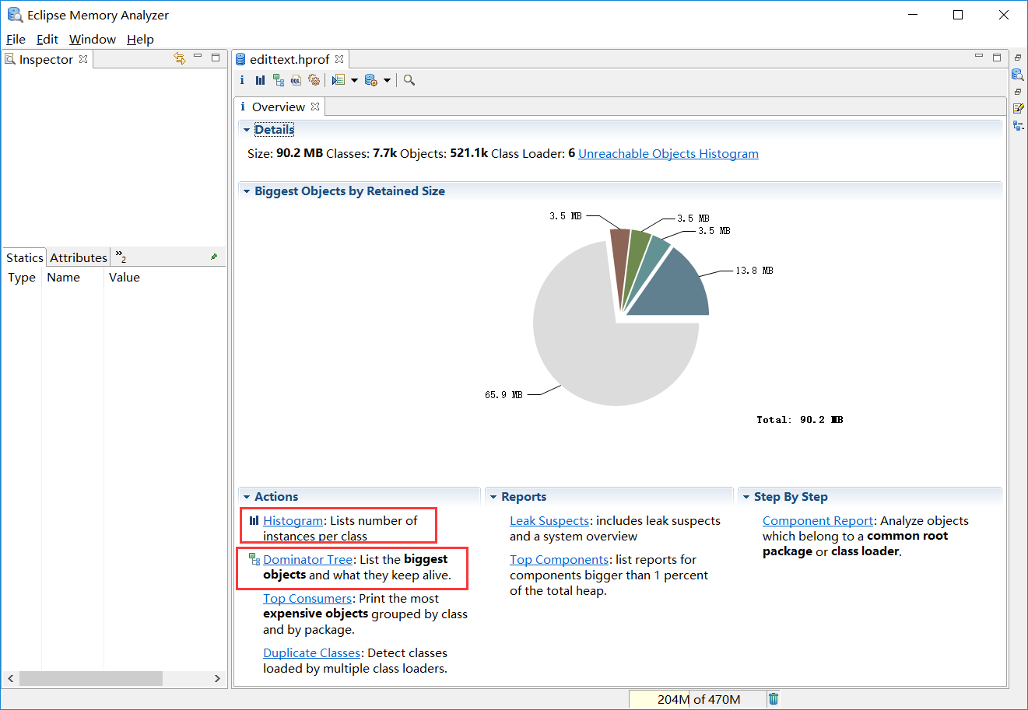The width and height of the screenshot is (1028, 710).
Task: Click the query browser database icon
Action: coord(371,80)
